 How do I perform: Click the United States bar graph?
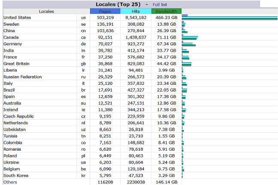point(230,18)
